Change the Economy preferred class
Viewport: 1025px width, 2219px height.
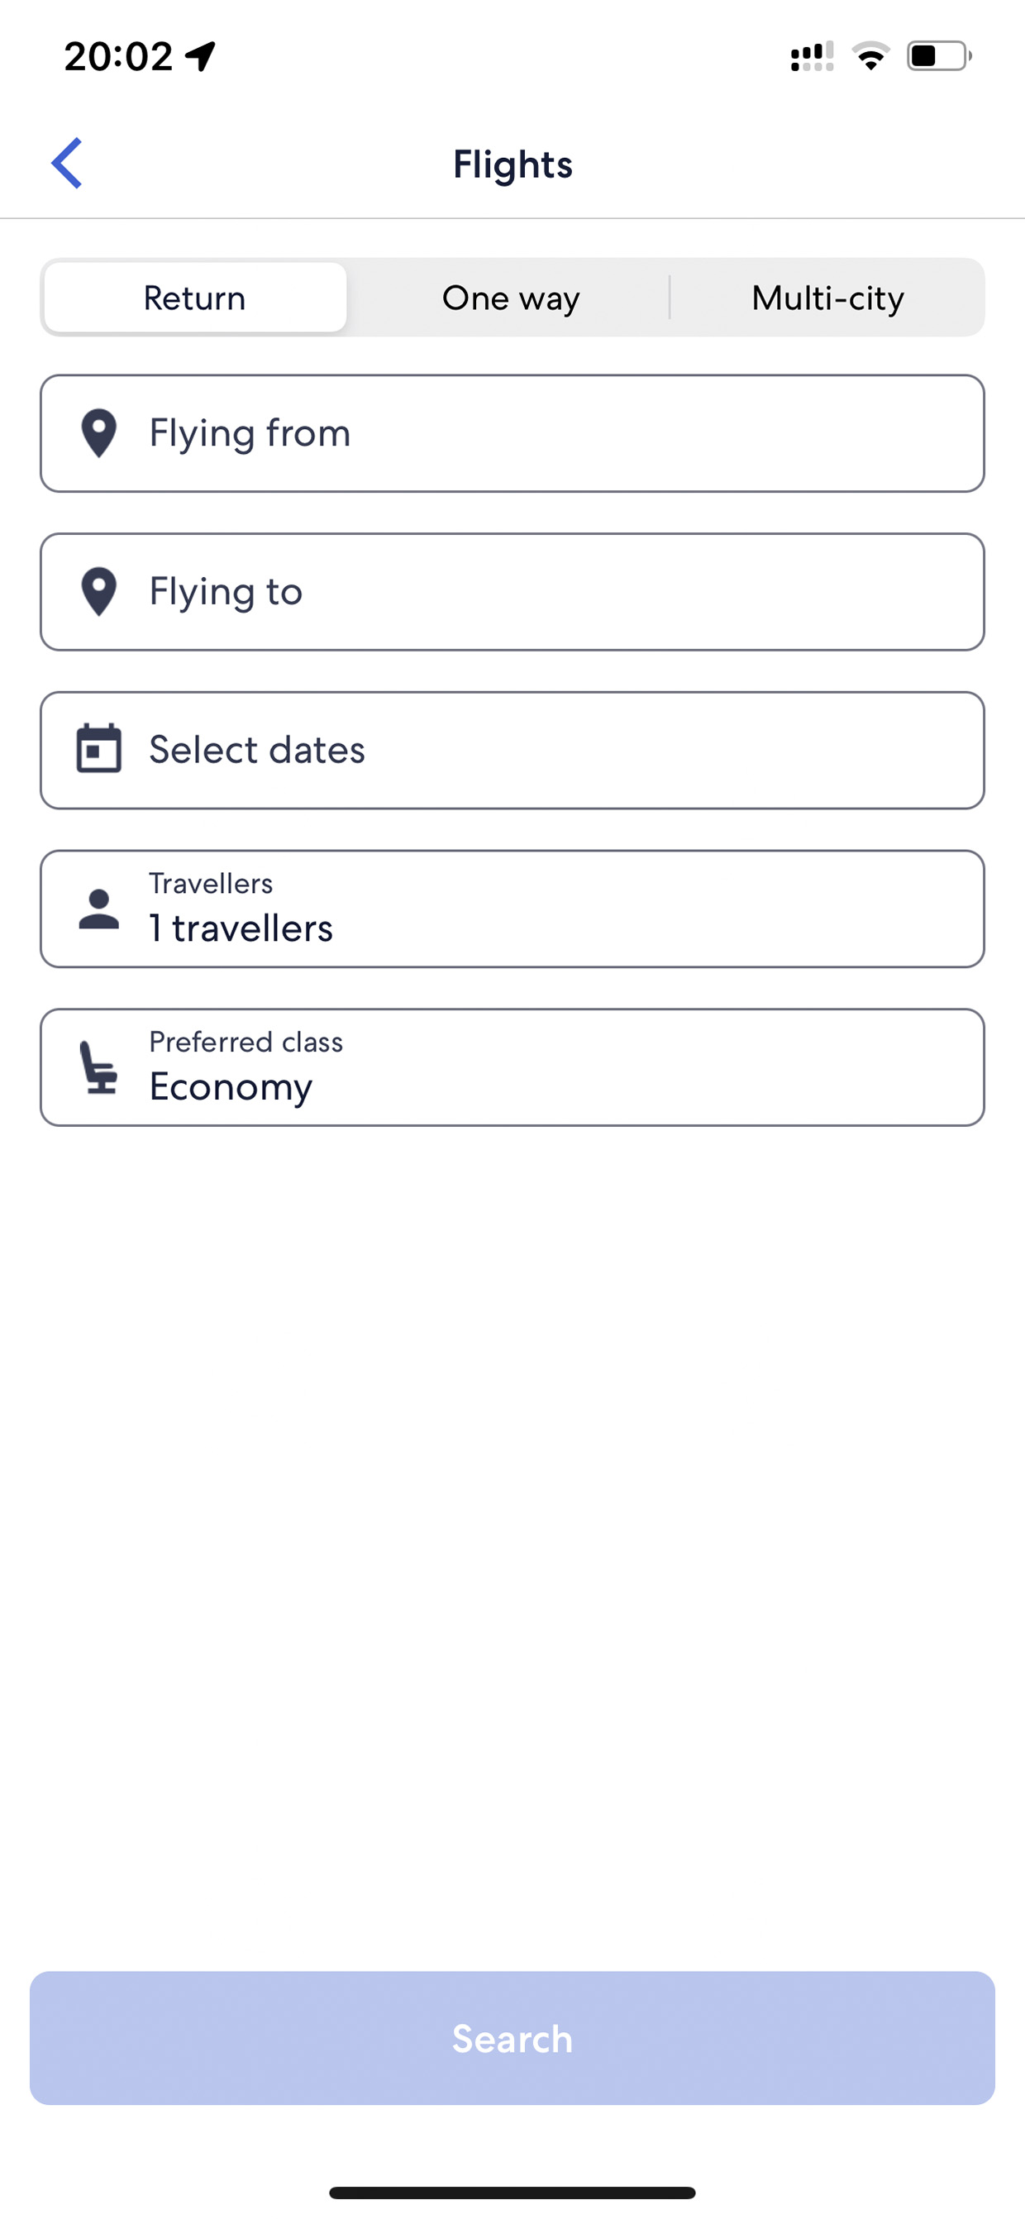(x=512, y=1067)
